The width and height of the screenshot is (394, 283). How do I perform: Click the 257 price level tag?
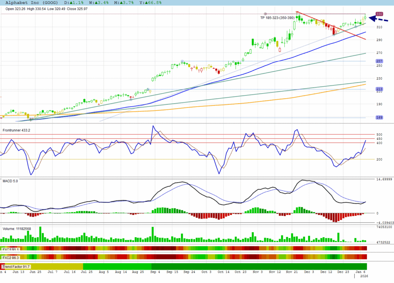coord(379,61)
